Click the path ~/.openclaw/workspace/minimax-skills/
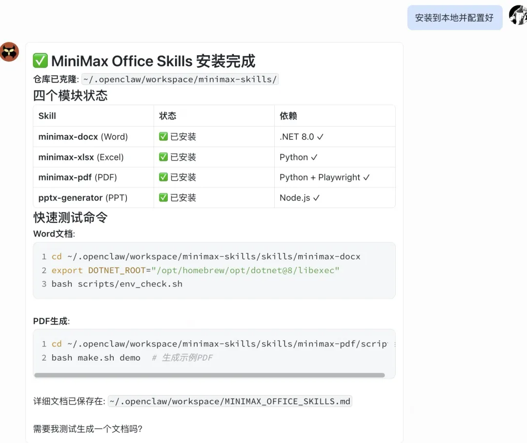 point(180,80)
